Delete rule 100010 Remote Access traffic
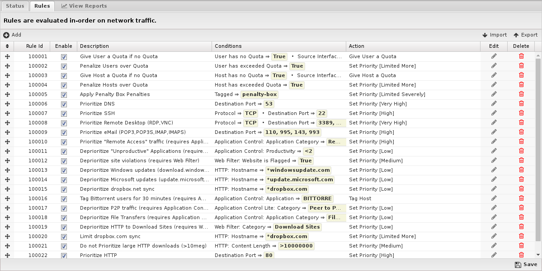The width and height of the screenshot is (542, 271). tap(521, 141)
